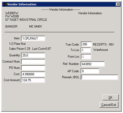Focus the Item field containing 1/2FLRNUT
123x113 pixels.
pyautogui.click(x=33, y=38)
